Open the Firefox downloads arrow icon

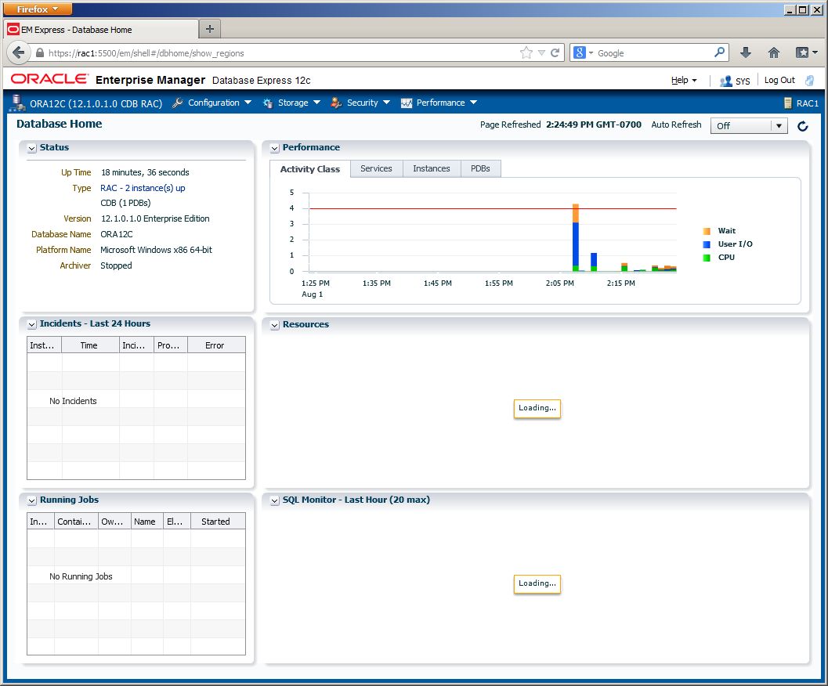(746, 52)
